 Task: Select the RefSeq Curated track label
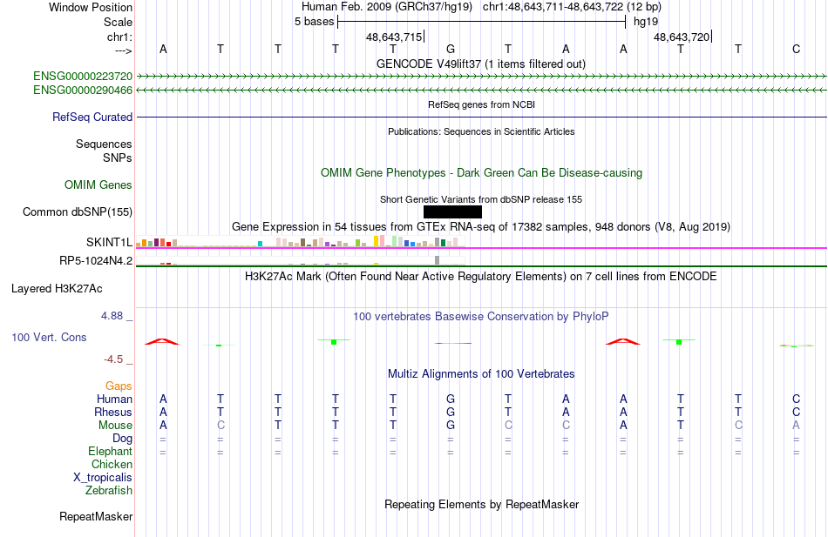(92, 117)
